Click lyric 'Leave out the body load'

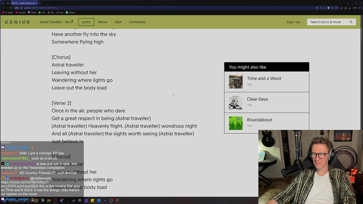pos(79,88)
